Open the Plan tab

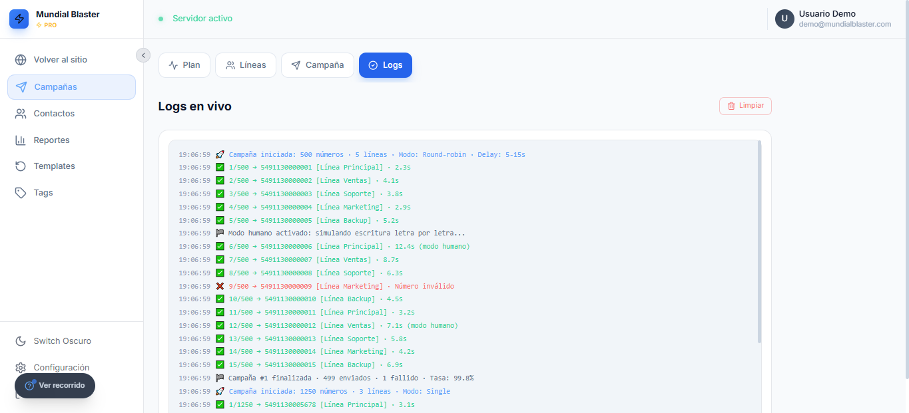click(184, 65)
